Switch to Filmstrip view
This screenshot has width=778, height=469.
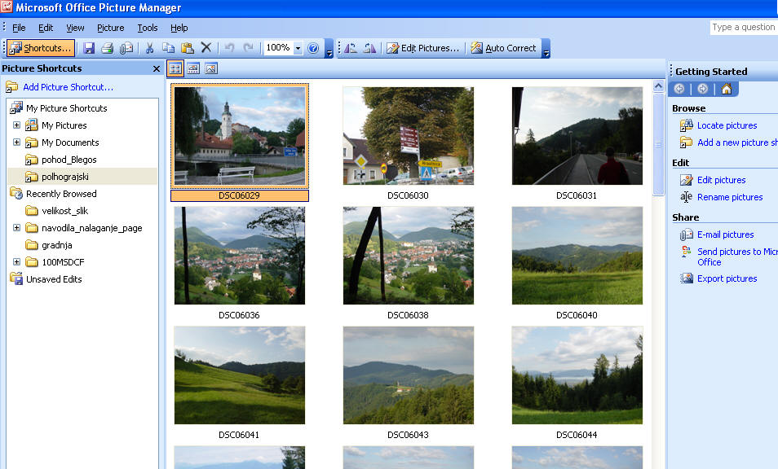[193, 69]
